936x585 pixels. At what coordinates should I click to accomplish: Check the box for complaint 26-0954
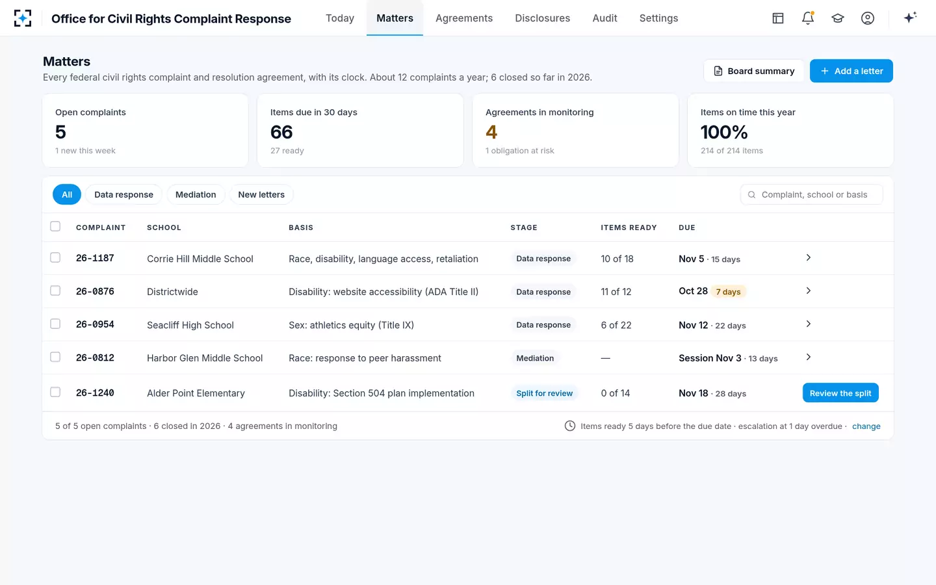55,324
